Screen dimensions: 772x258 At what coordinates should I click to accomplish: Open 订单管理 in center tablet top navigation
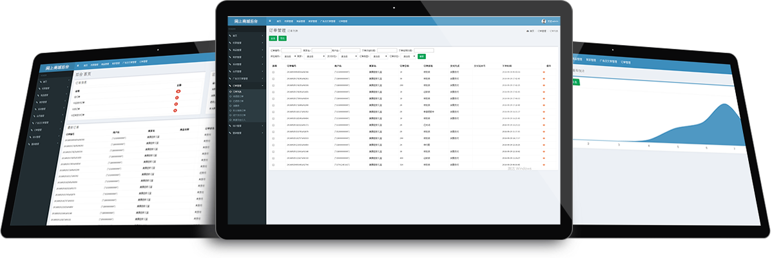coord(344,21)
